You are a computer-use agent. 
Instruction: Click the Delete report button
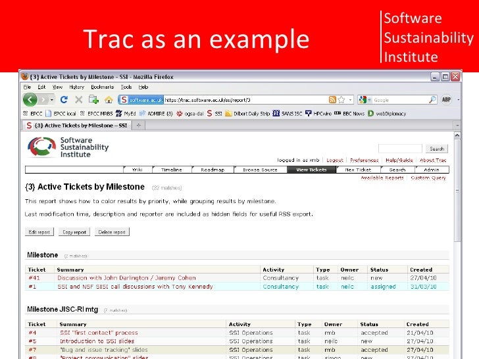(112, 232)
